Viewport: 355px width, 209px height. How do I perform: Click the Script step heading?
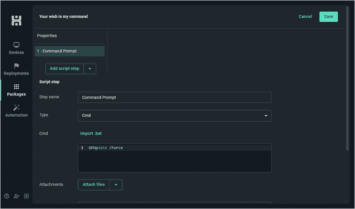coord(49,82)
